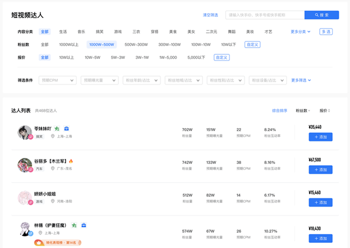Open the avatar of the 742W creator
Image resolution: width=350 pixels, height=248 pixels.
(x=25, y=165)
